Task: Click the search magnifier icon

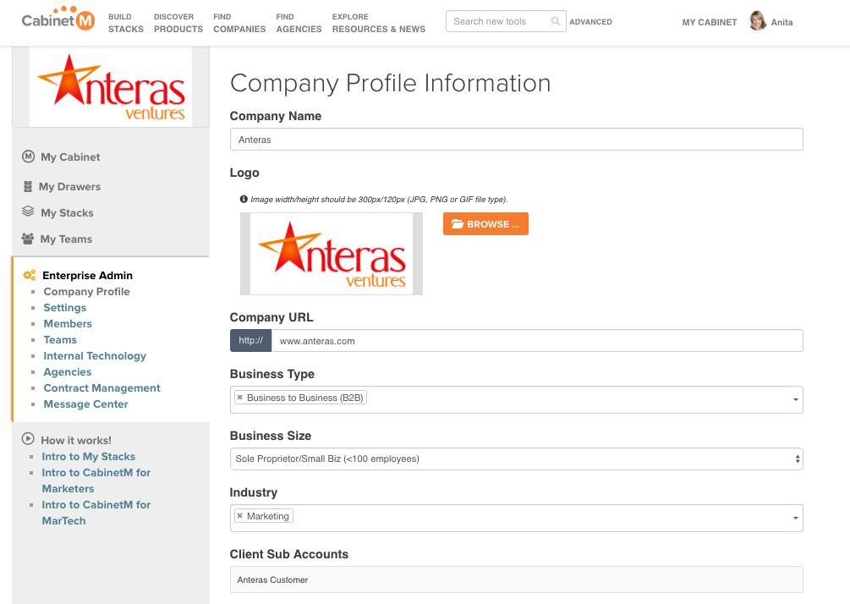Action: point(555,21)
